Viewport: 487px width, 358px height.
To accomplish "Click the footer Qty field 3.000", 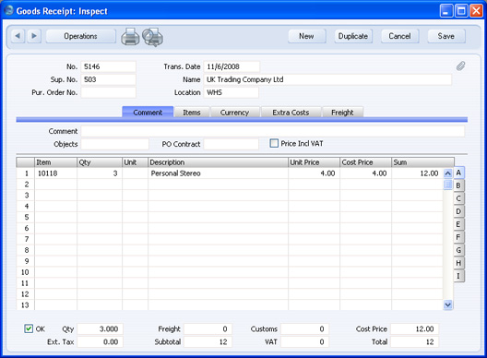I will point(100,328).
